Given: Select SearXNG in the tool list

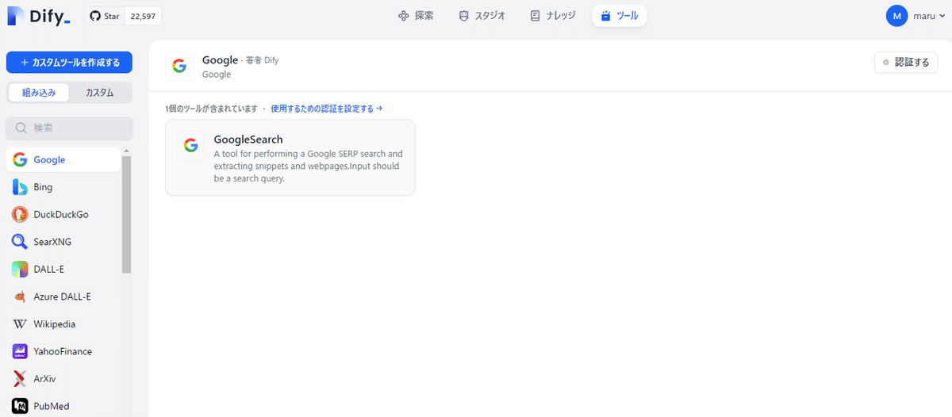Looking at the screenshot, I should (63, 242).
